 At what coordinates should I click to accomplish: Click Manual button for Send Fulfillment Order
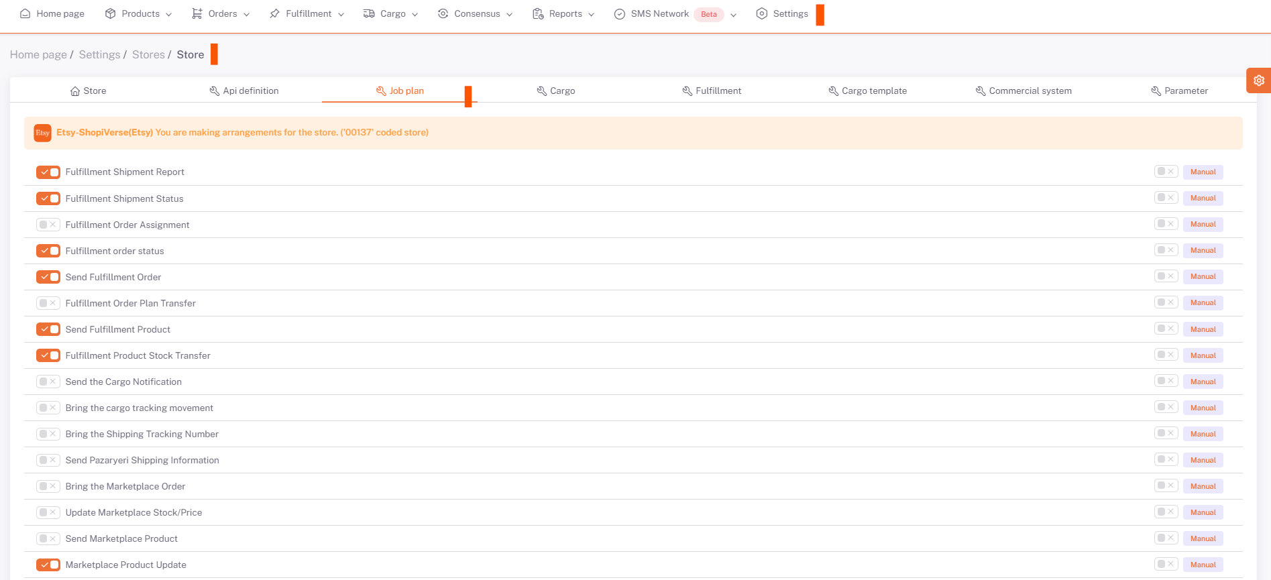point(1203,277)
